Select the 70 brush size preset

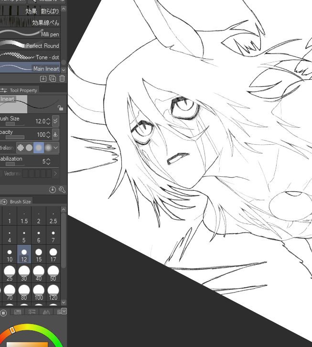(x=10, y=293)
